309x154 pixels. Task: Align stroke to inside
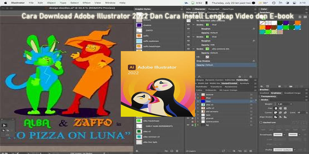point(280,117)
